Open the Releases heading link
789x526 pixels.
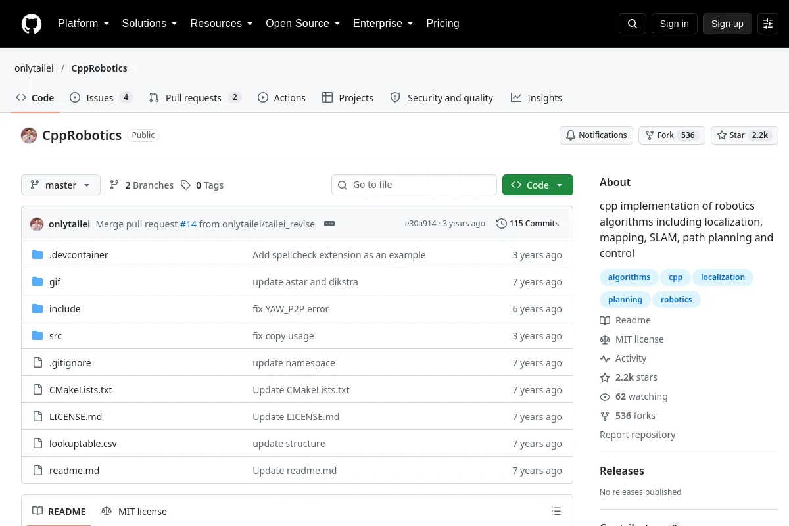622,471
